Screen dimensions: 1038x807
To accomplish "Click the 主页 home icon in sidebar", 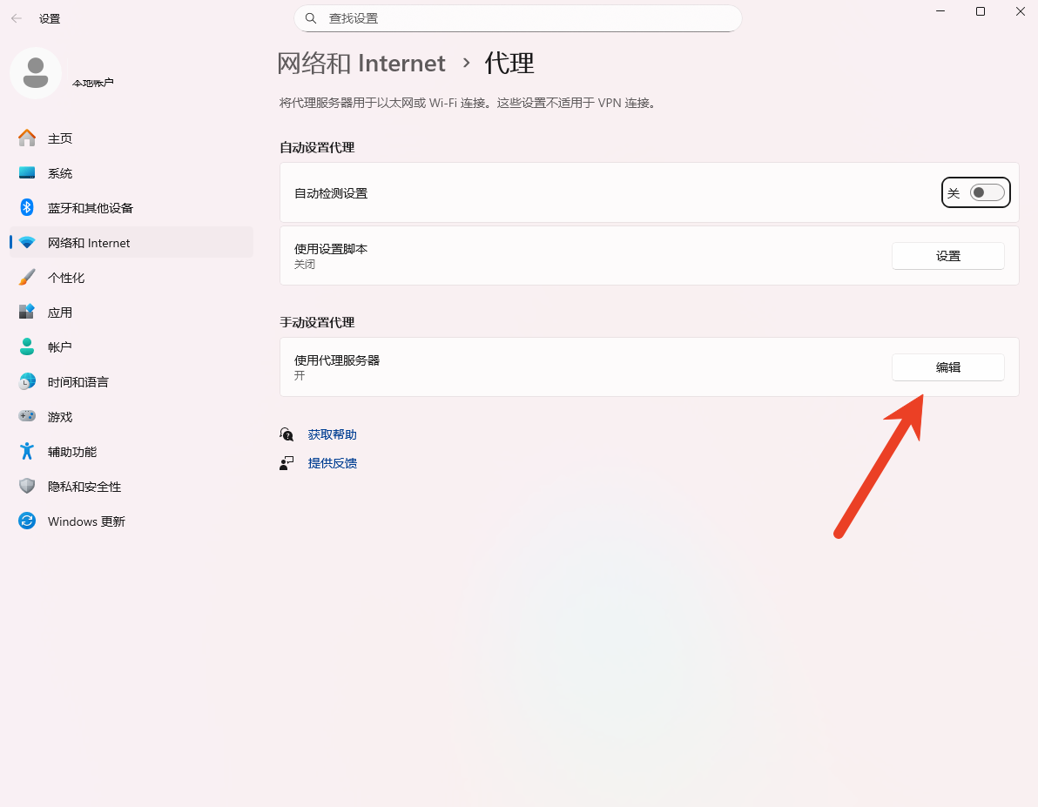I will (27, 138).
